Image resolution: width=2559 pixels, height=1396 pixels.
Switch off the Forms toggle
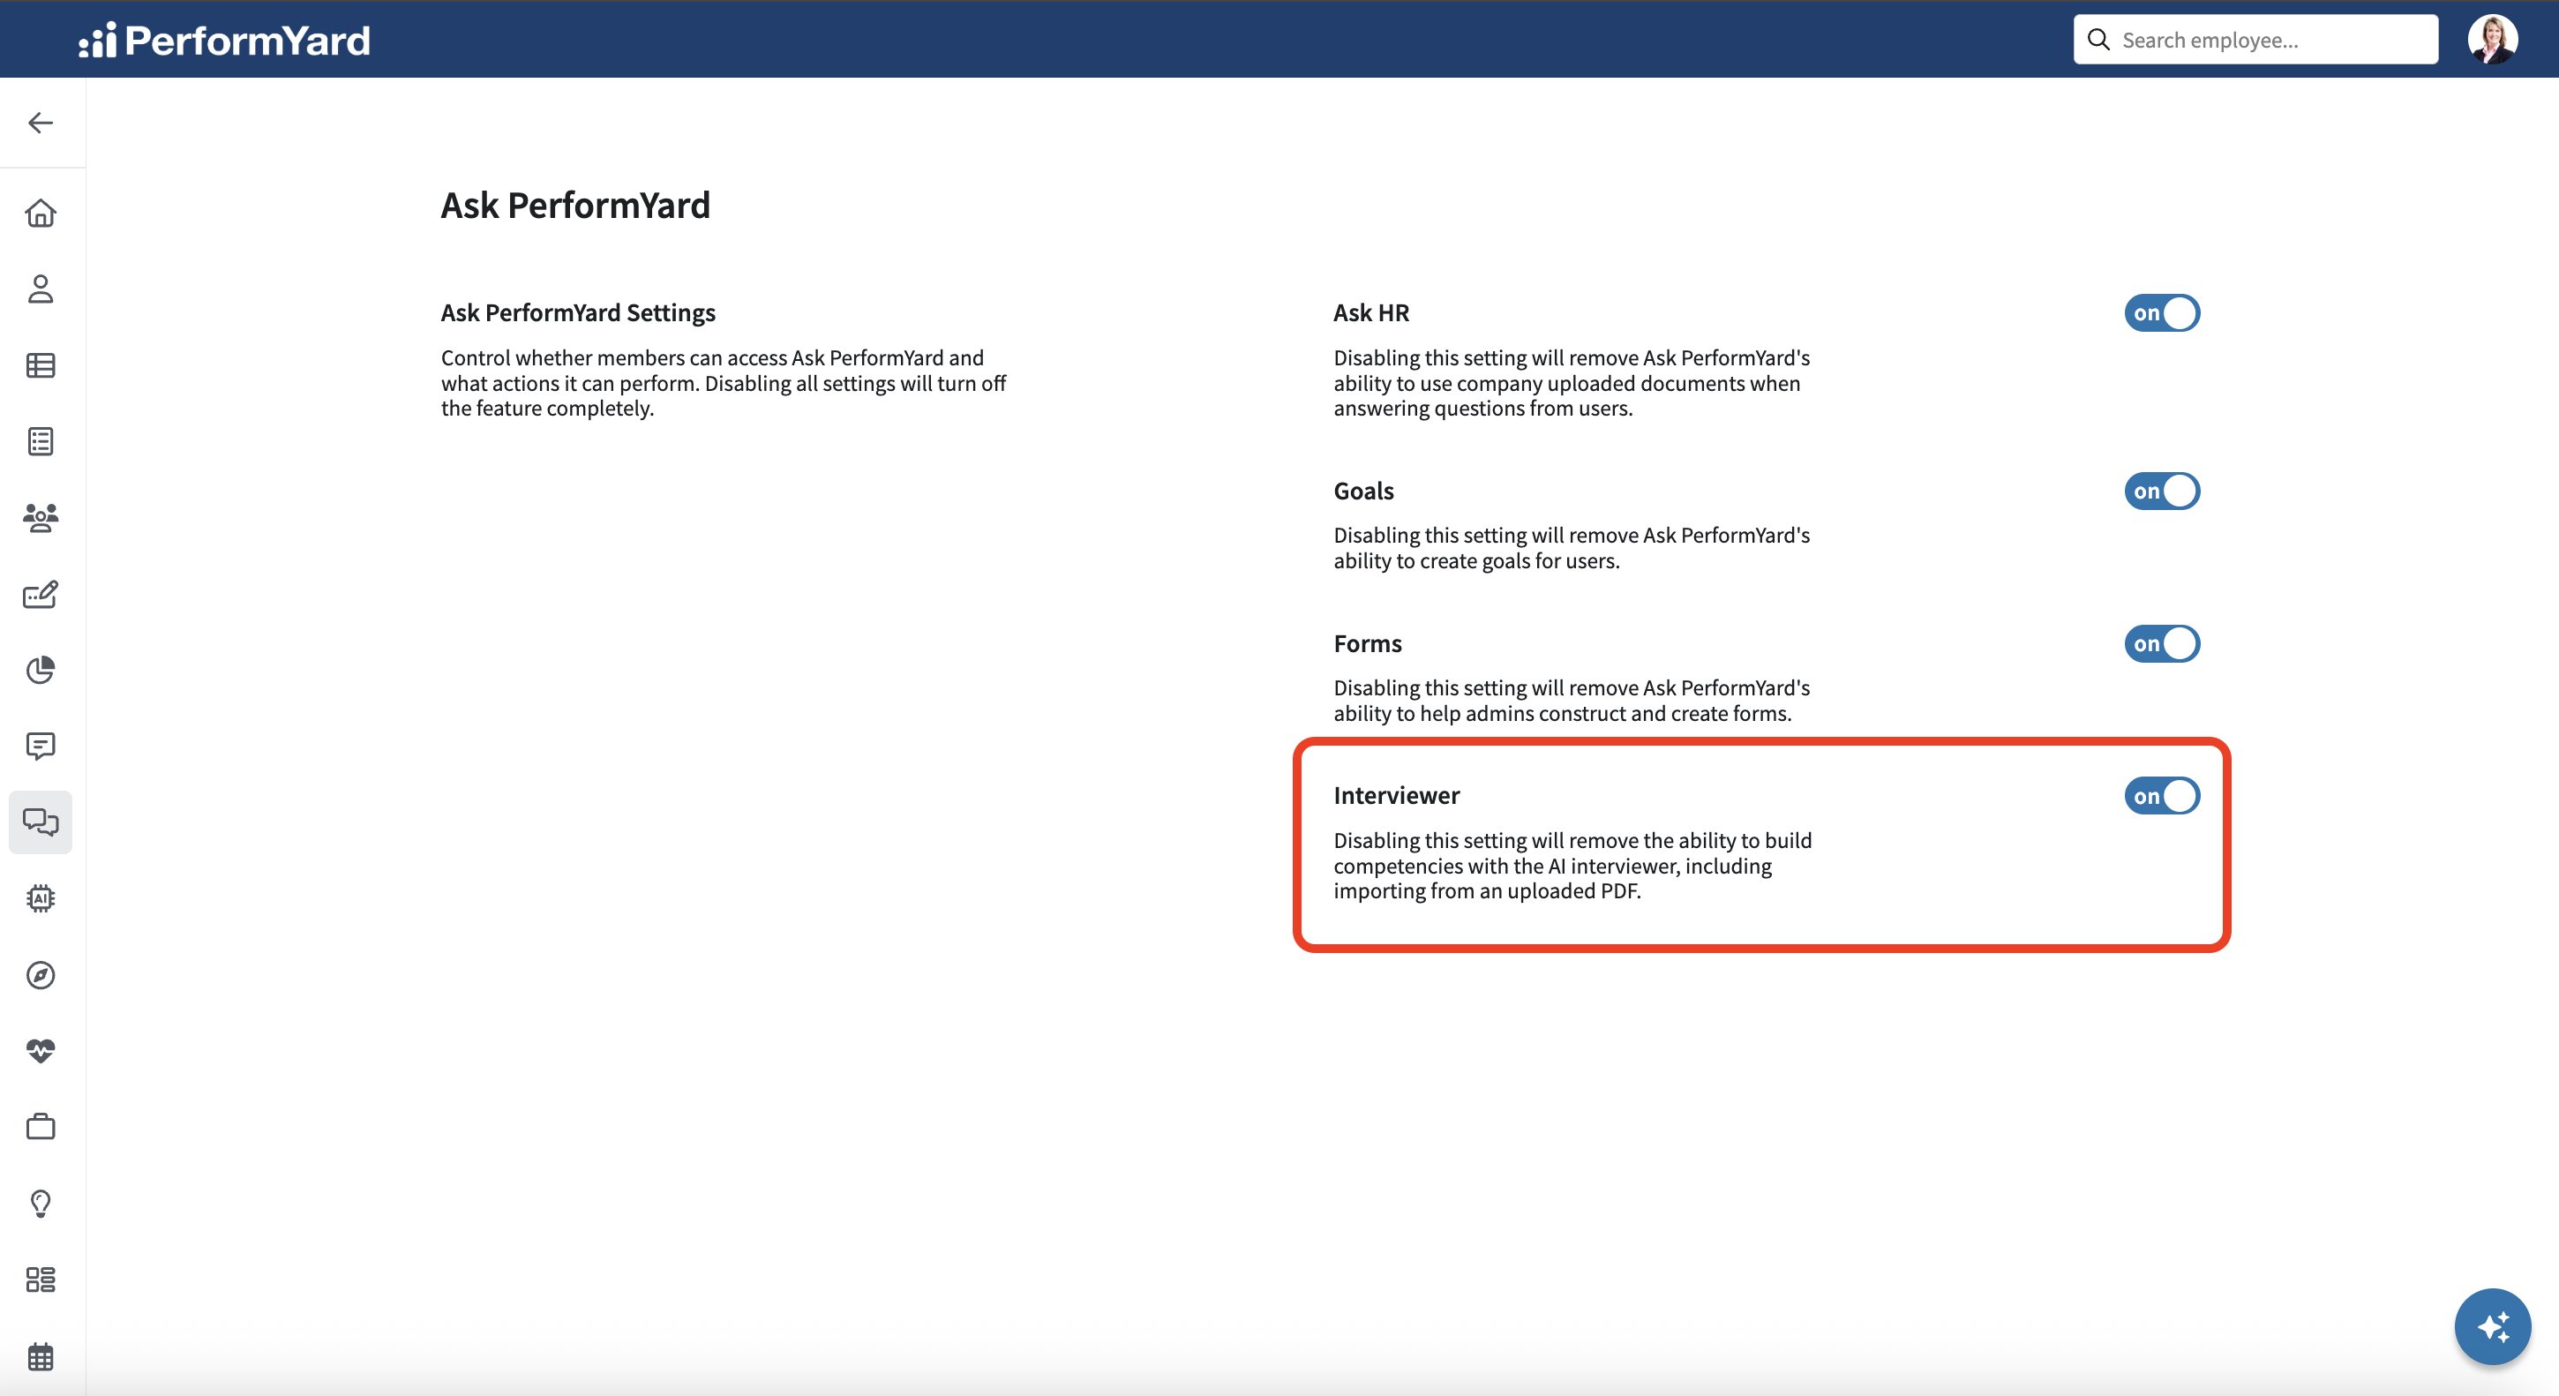point(2162,644)
